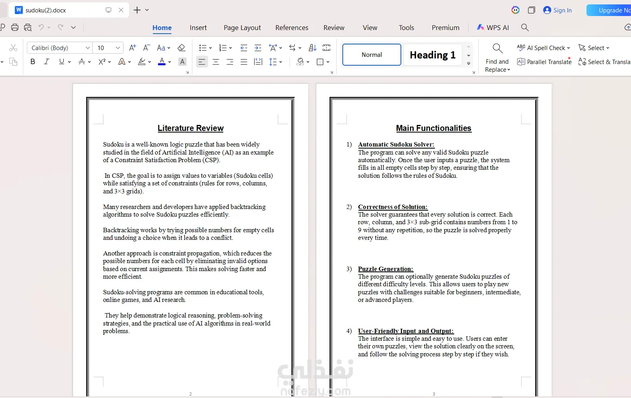Click the Upgrade Now button
631x398 pixels.
pyautogui.click(x=609, y=10)
